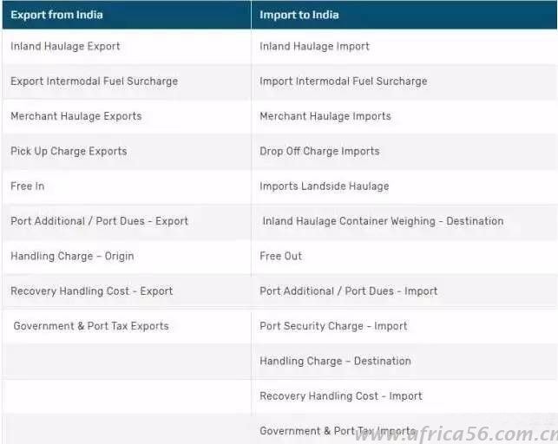
Task: Click 'Port Security Charge - Import' text
Action: point(333,326)
